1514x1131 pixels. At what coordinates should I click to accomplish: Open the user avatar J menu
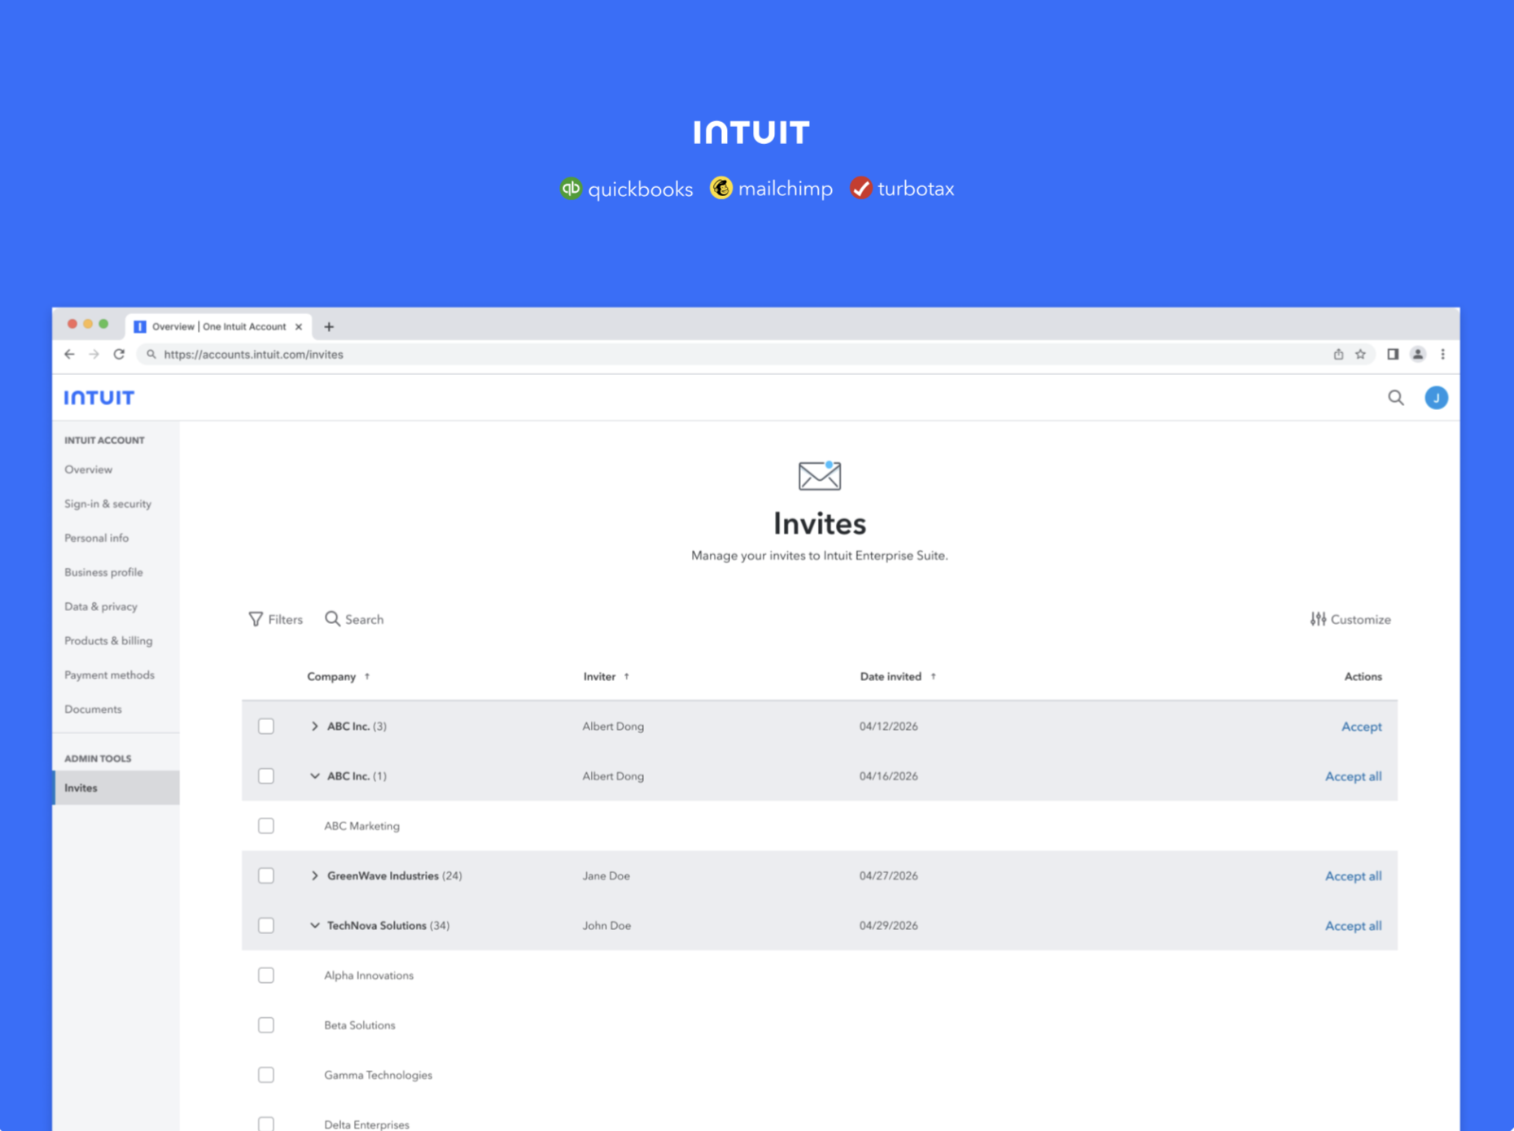coord(1436,397)
